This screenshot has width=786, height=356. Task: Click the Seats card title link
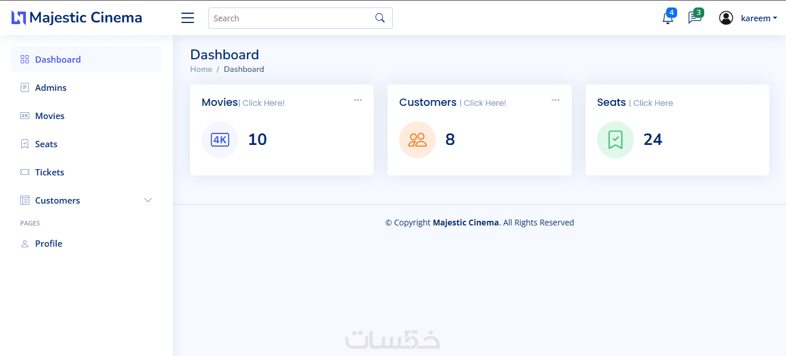pyautogui.click(x=611, y=102)
